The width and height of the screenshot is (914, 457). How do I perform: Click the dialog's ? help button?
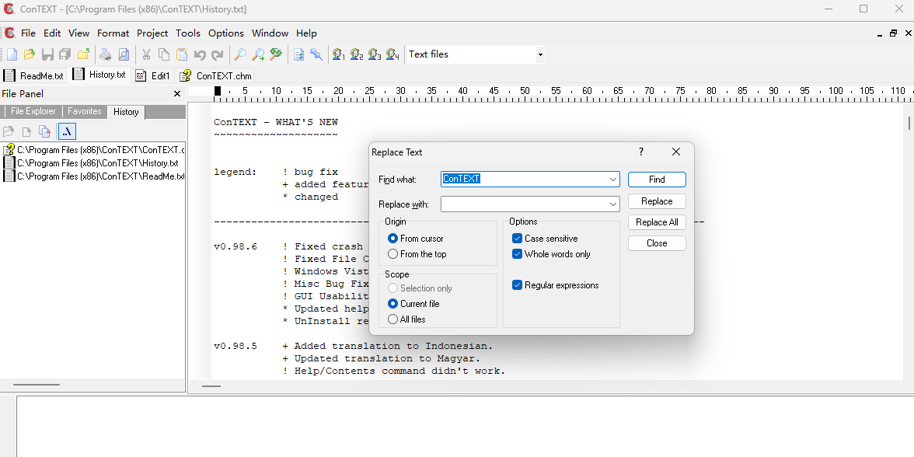(641, 152)
